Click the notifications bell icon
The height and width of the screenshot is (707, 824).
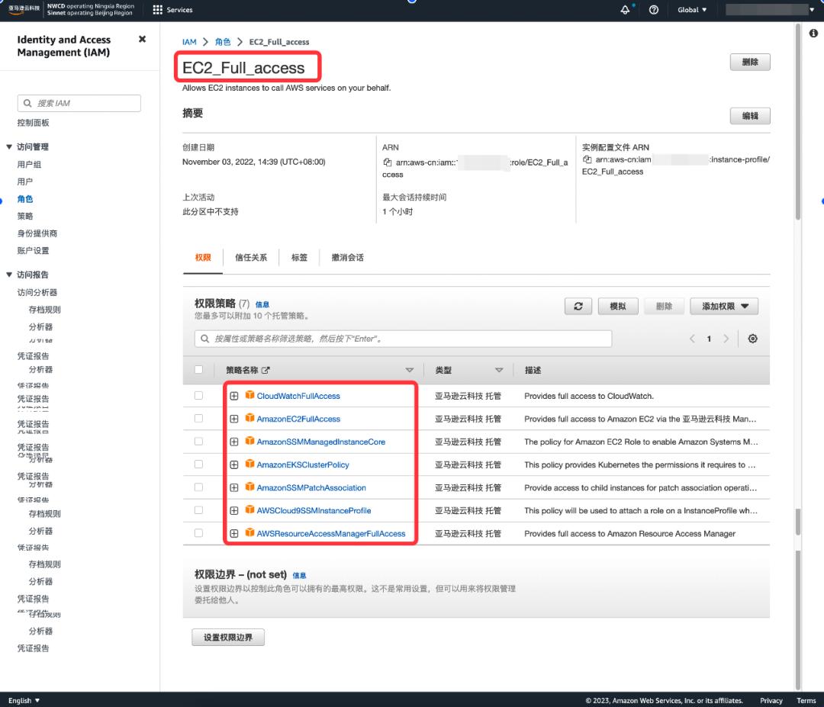[x=626, y=10]
